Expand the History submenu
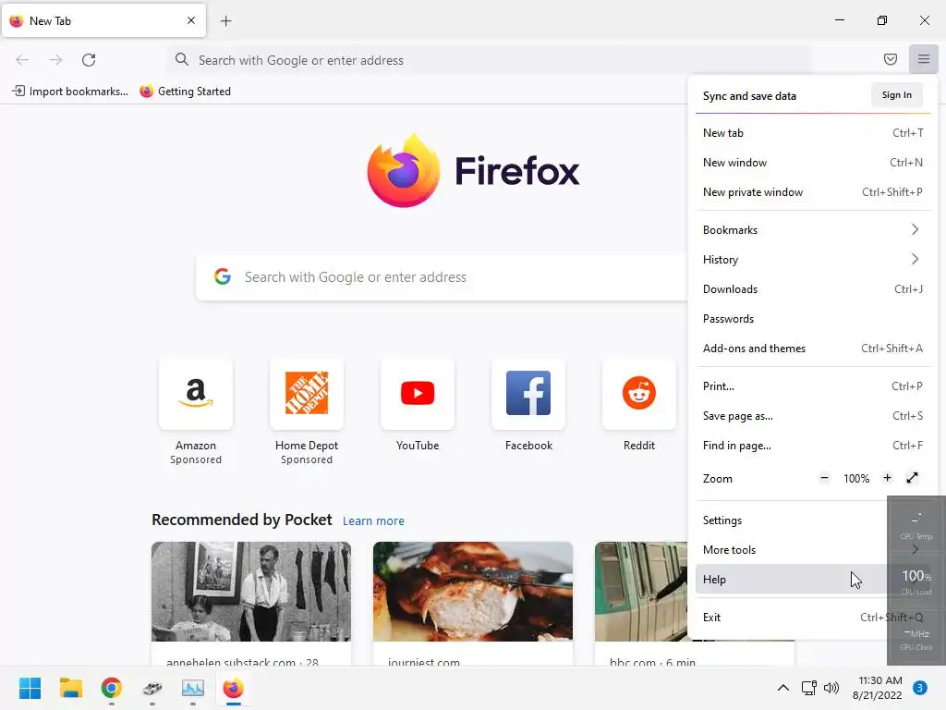This screenshot has height=710, width=946. click(813, 260)
